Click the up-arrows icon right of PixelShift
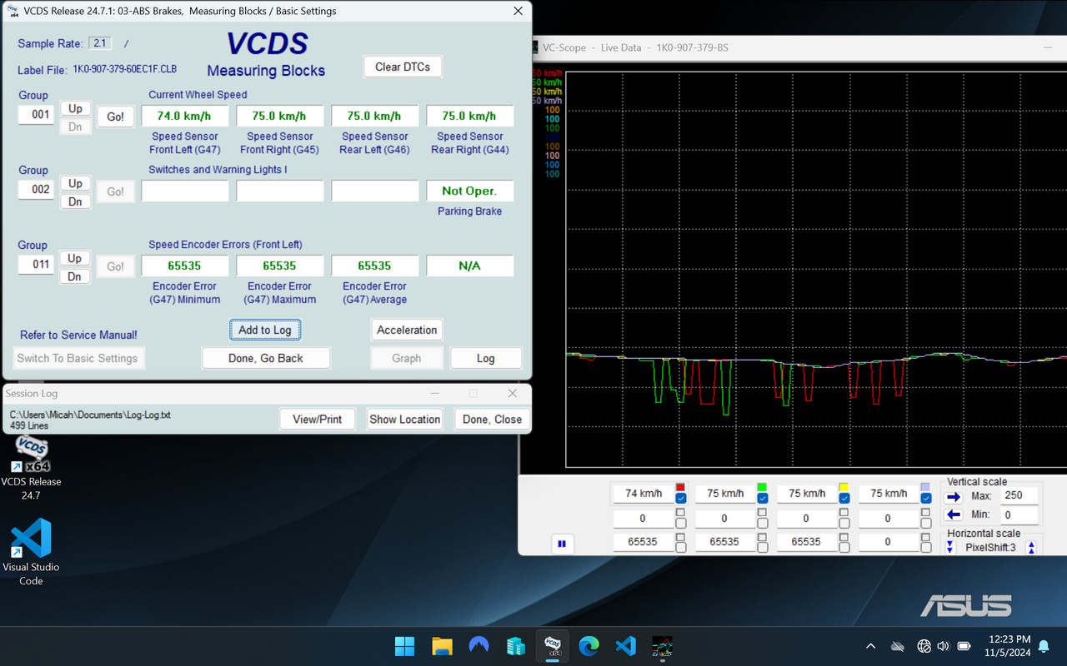Viewport: 1067px width, 666px height. (1031, 547)
